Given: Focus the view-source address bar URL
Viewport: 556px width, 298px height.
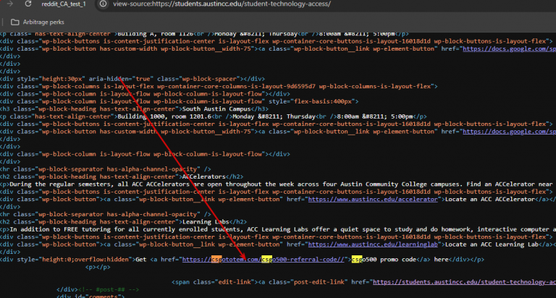Looking at the screenshot, I should point(222,4).
